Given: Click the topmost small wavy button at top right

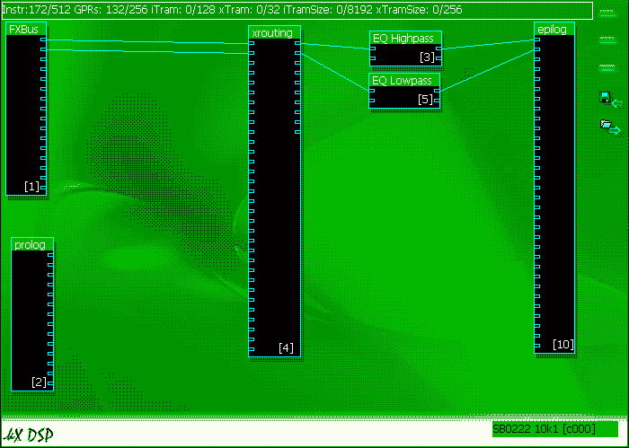Looking at the screenshot, I should [x=607, y=13].
